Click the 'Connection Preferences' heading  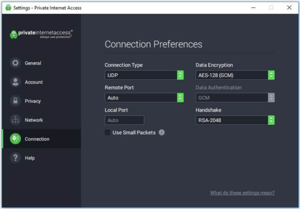[153, 44]
